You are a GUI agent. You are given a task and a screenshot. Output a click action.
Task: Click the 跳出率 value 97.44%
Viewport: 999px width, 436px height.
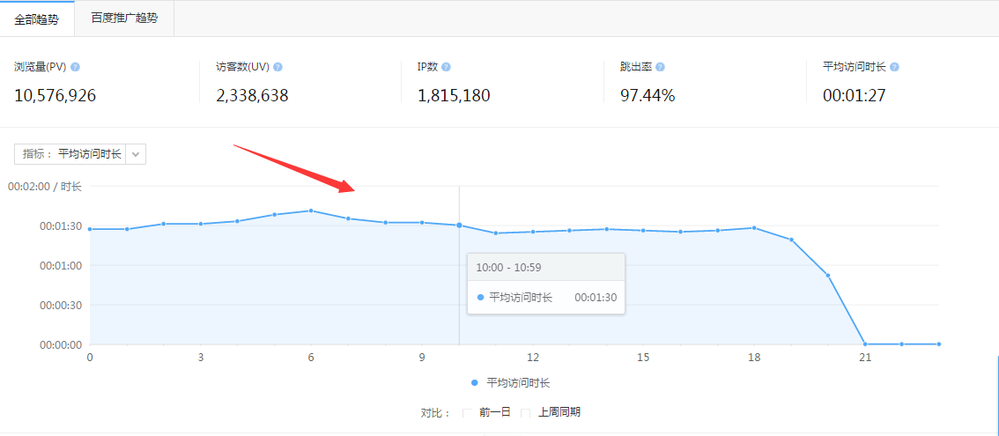[x=647, y=95]
